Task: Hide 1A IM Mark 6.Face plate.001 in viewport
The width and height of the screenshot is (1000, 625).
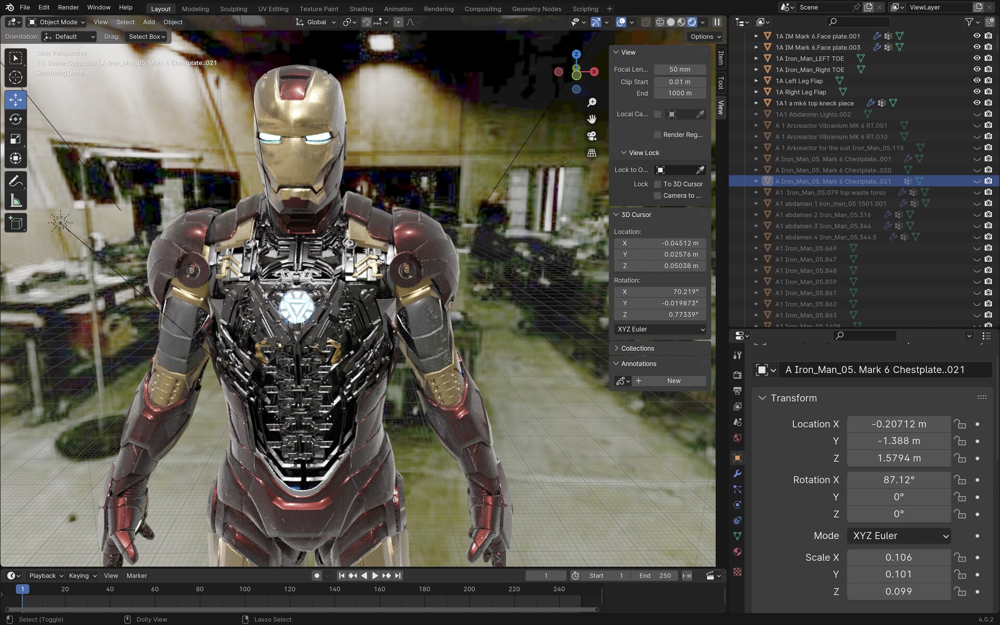Action: pyautogui.click(x=977, y=36)
